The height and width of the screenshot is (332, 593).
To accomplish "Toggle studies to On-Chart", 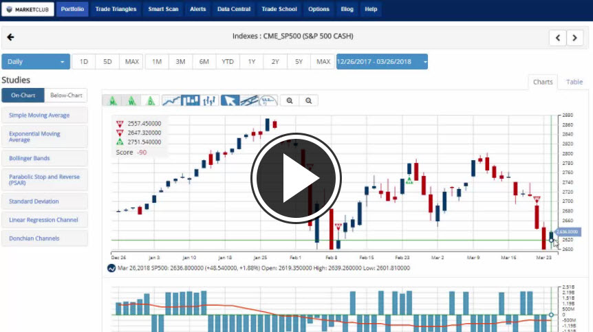I will [23, 96].
